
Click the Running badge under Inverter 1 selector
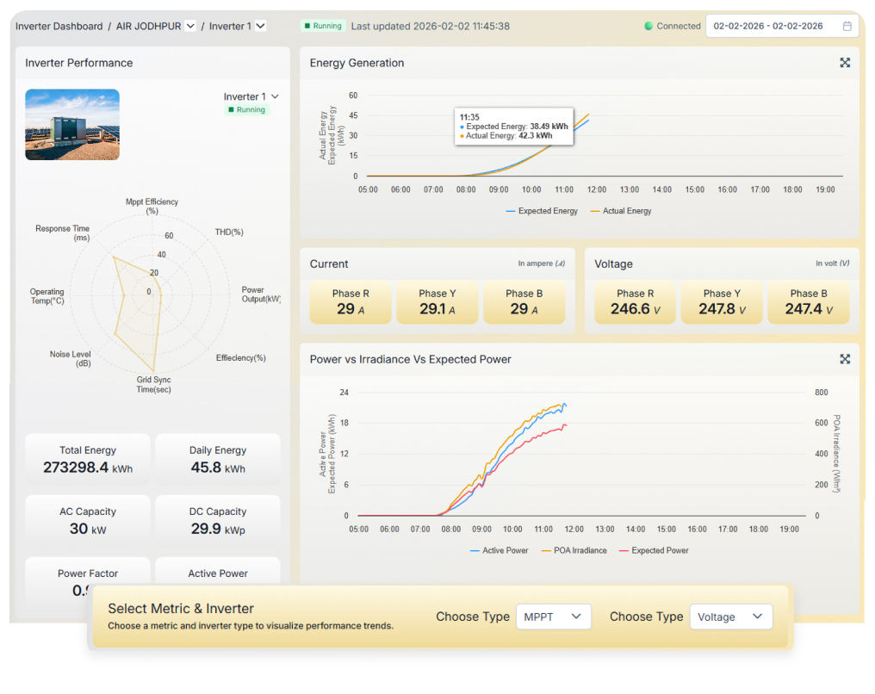(x=249, y=110)
